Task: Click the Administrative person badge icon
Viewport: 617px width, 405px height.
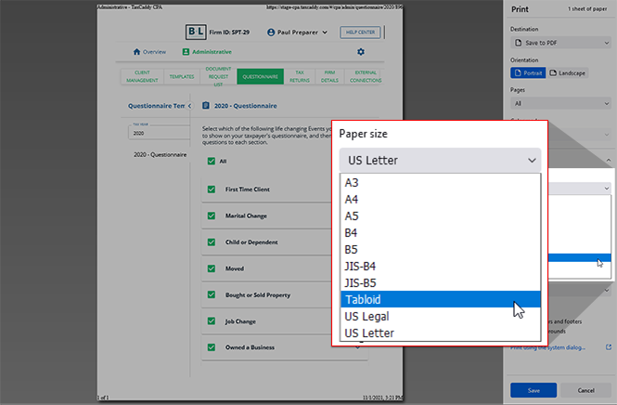Action: tap(186, 52)
